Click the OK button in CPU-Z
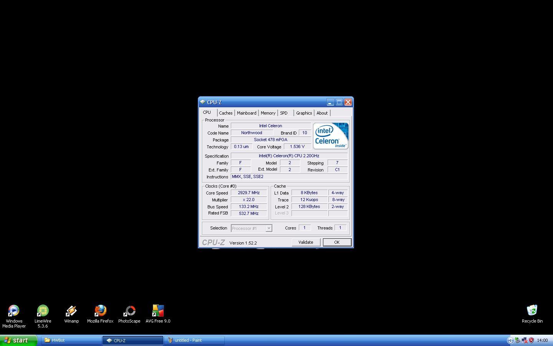The width and height of the screenshot is (553, 346). (x=337, y=242)
